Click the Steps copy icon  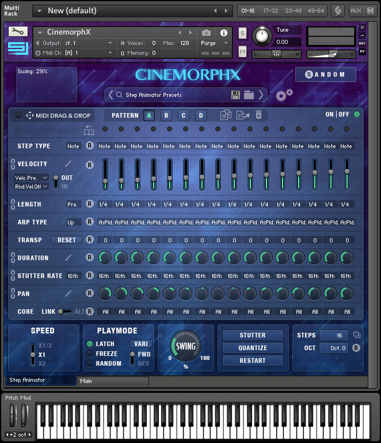pos(357,335)
